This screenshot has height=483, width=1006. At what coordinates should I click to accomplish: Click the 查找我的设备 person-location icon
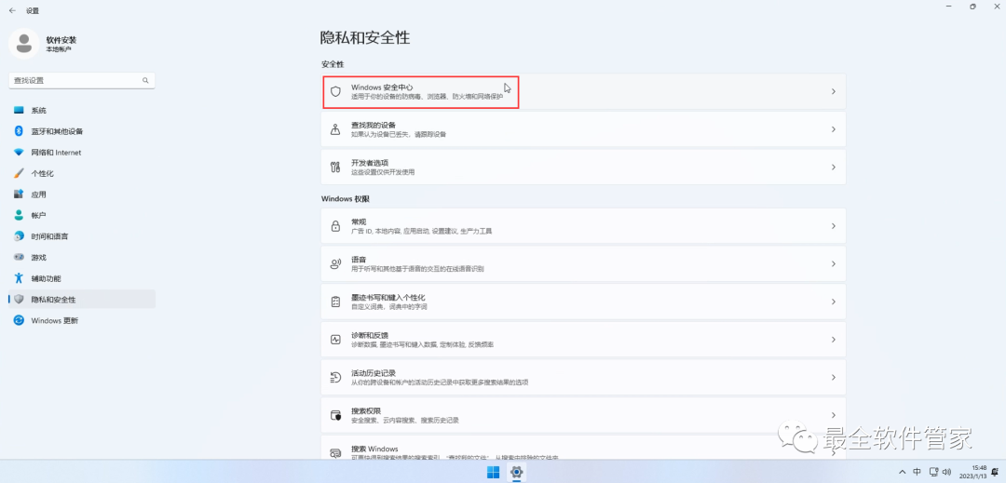[335, 129]
